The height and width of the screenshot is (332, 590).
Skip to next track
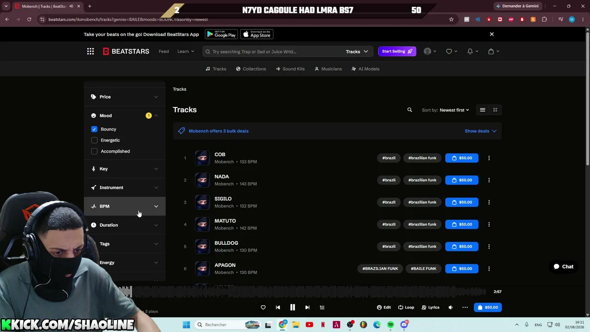click(307, 308)
